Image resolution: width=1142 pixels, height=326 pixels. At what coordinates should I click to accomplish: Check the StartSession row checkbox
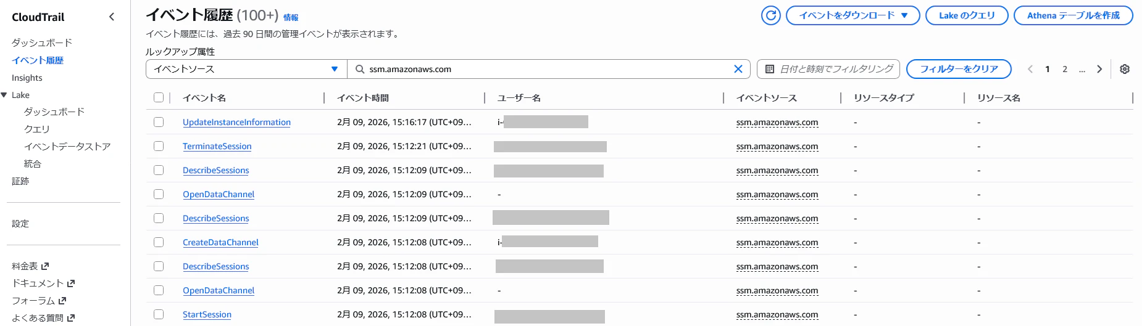pos(159,314)
